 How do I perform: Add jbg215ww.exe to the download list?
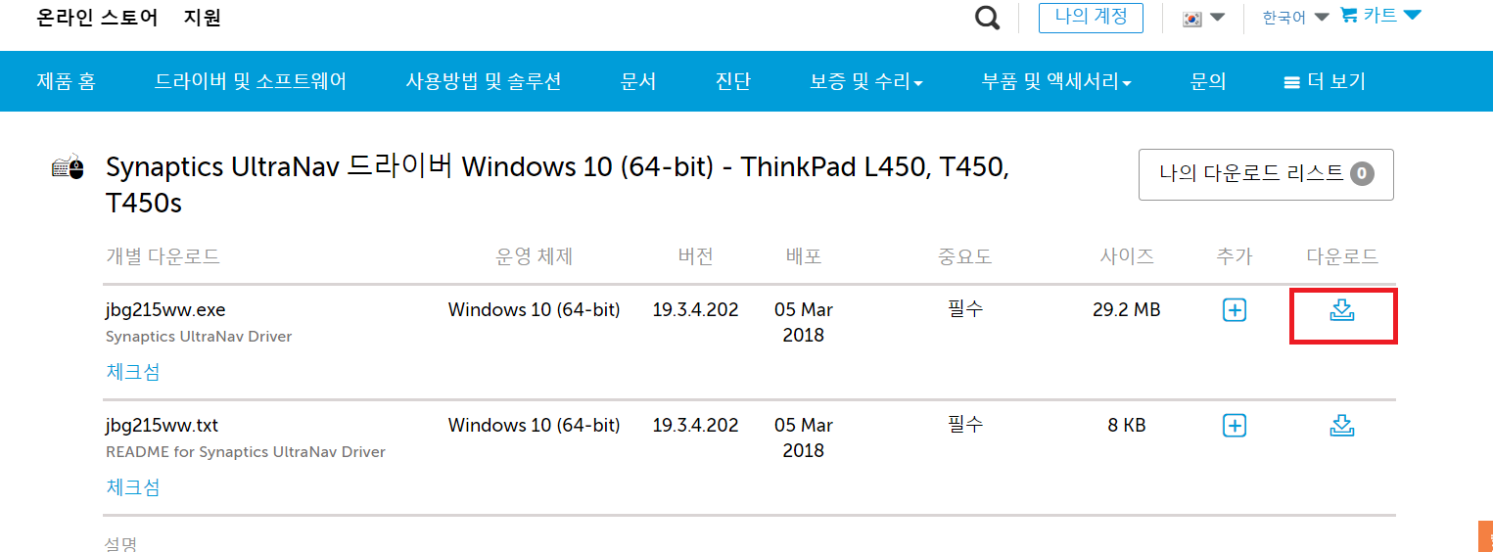[1236, 310]
